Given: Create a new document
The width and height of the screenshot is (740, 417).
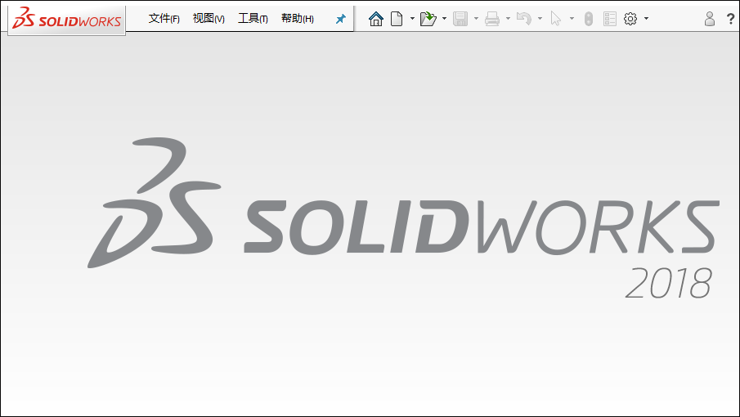Looking at the screenshot, I should tap(397, 19).
